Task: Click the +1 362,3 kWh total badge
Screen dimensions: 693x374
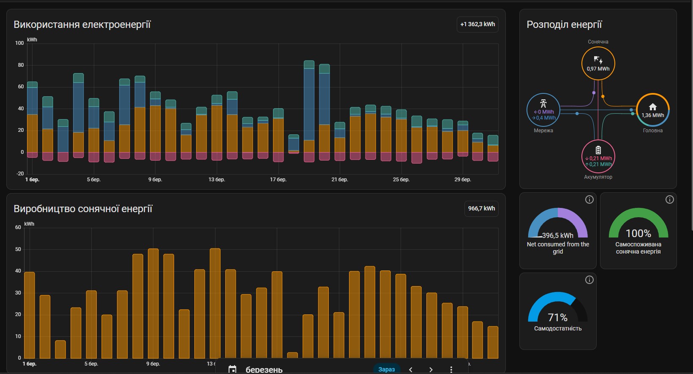Action: 477,25
